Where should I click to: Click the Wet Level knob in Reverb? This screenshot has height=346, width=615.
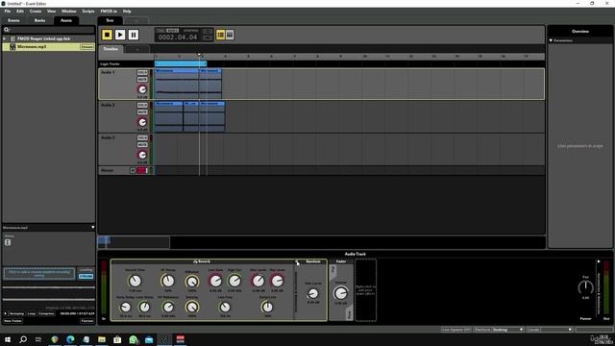click(x=258, y=281)
